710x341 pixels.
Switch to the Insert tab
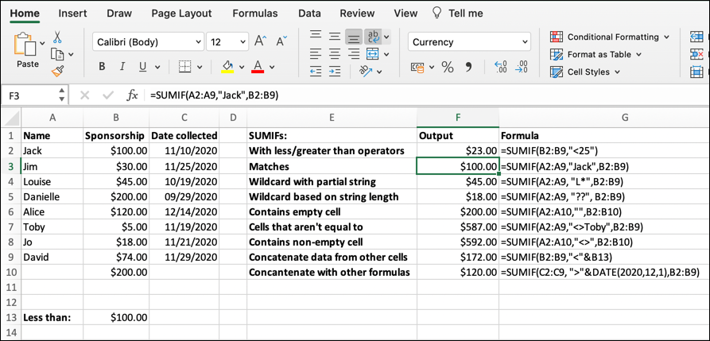click(73, 14)
